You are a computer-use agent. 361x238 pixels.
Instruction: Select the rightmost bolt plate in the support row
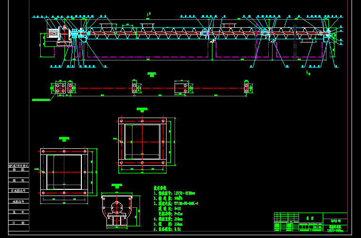click(x=246, y=88)
